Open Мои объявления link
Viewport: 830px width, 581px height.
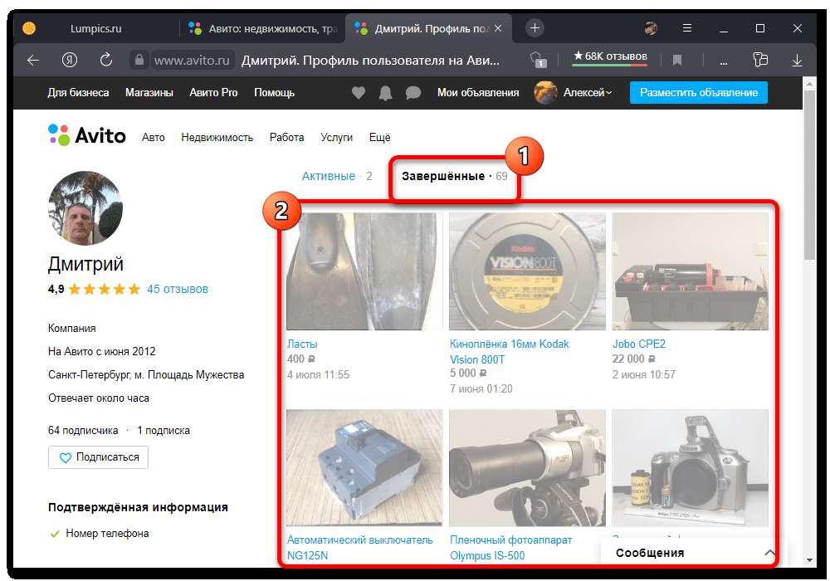[x=478, y=93]
